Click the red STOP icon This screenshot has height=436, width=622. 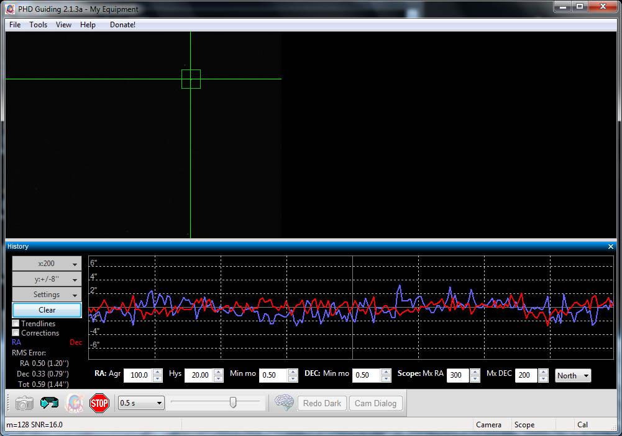click(x=99, y=403)
